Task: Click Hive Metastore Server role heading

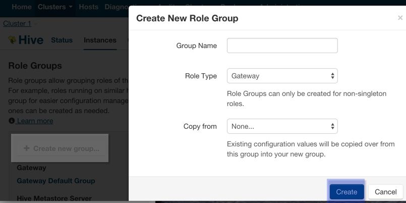Action: coord(54,198)
